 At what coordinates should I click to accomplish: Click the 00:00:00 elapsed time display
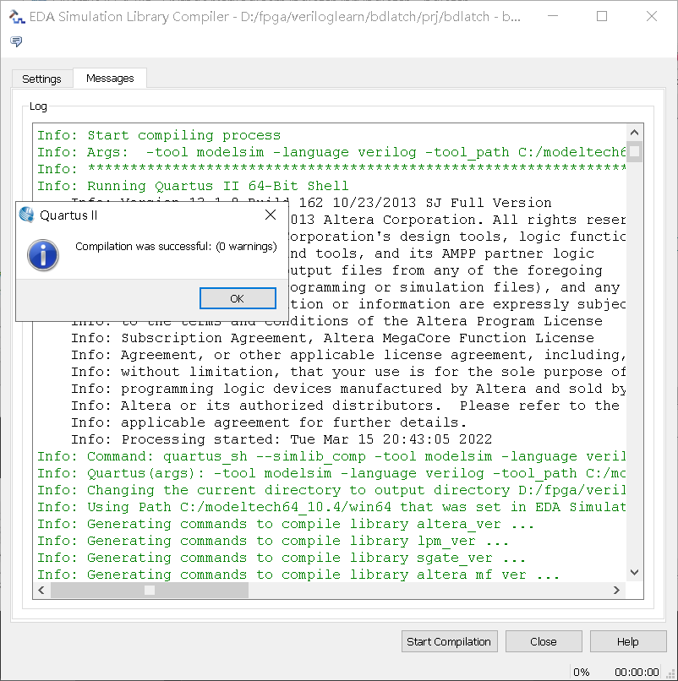click(637, 673)
